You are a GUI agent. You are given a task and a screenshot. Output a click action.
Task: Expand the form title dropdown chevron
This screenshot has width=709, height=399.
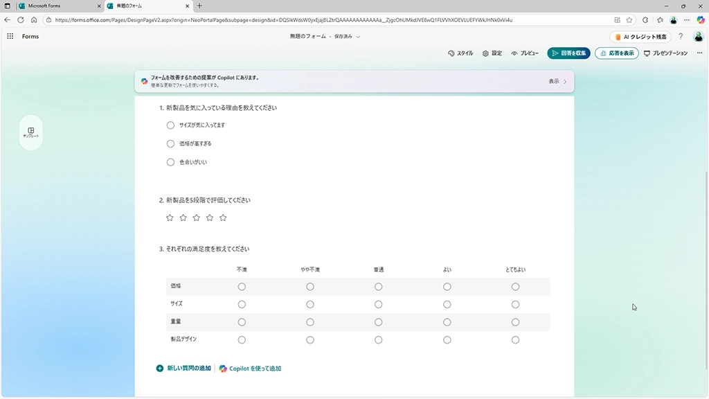(358, 37)
